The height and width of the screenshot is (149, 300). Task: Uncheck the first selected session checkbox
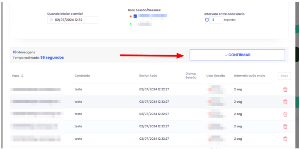click(135, 16)
